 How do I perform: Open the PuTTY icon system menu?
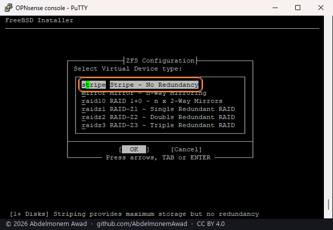tap(9, 8)
